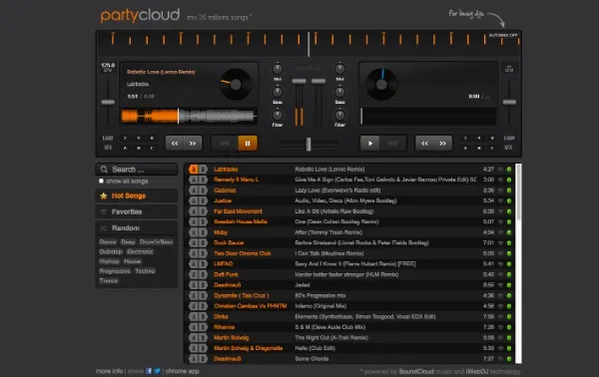Toggle the right deck sync button
The height and width of the screenshot is (377, 599).
click(x=392, y=144)
